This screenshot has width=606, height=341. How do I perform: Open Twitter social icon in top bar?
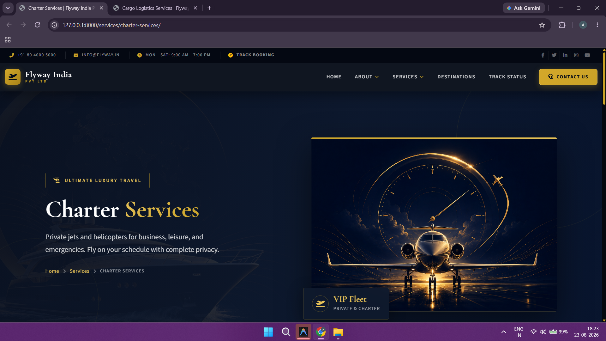point(554,55)
